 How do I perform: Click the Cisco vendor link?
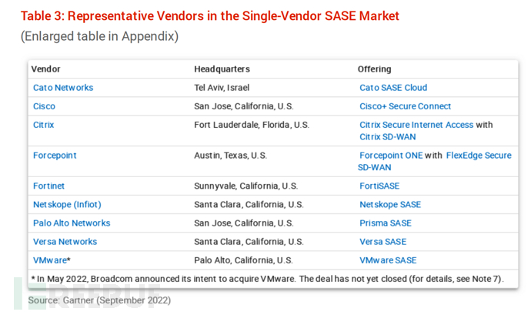(44, 106)
